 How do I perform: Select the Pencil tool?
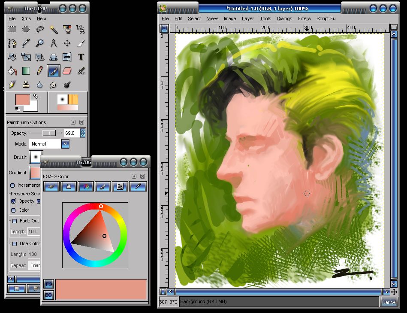click(x=40, y=71)
